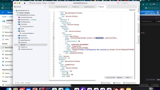Open the Azure portal hamburger menu

pyautogui.click(x=3, y=12)
